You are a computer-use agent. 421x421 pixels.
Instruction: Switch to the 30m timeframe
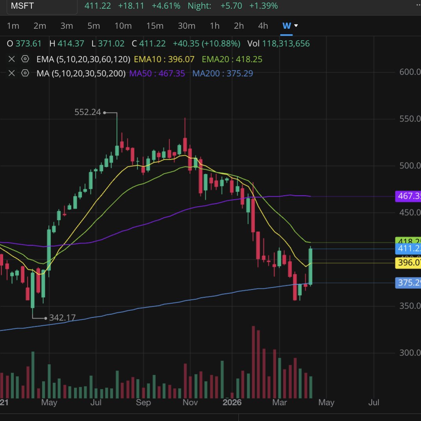point(186,26)
